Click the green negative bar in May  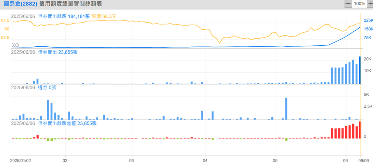point(286,139)
